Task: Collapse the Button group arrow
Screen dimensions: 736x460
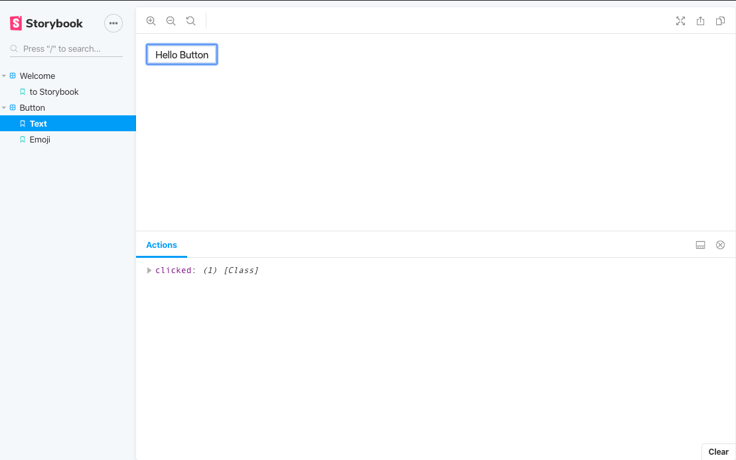Action: click(4, 108)
